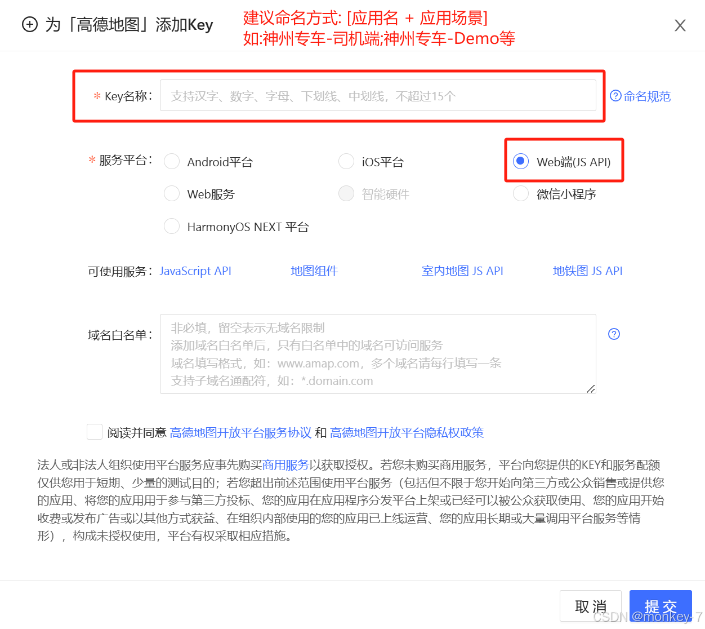Click the help icon beside 域名白名单

[x=614, y=334]
